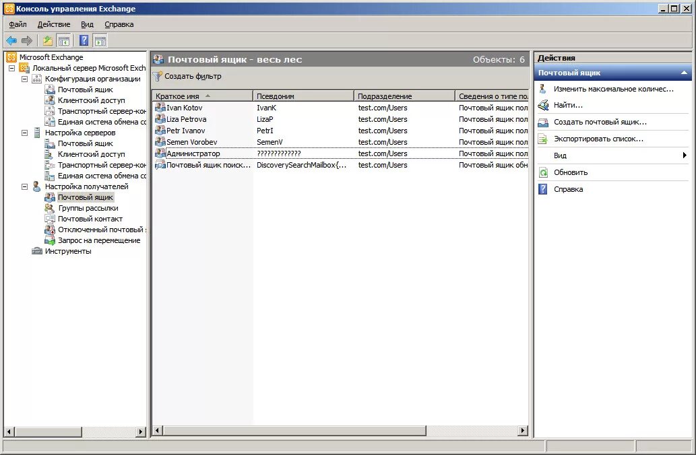Click the Up one level toolbar icon
Viewport: 696px width, 455px height.
(x=47, y=41)
